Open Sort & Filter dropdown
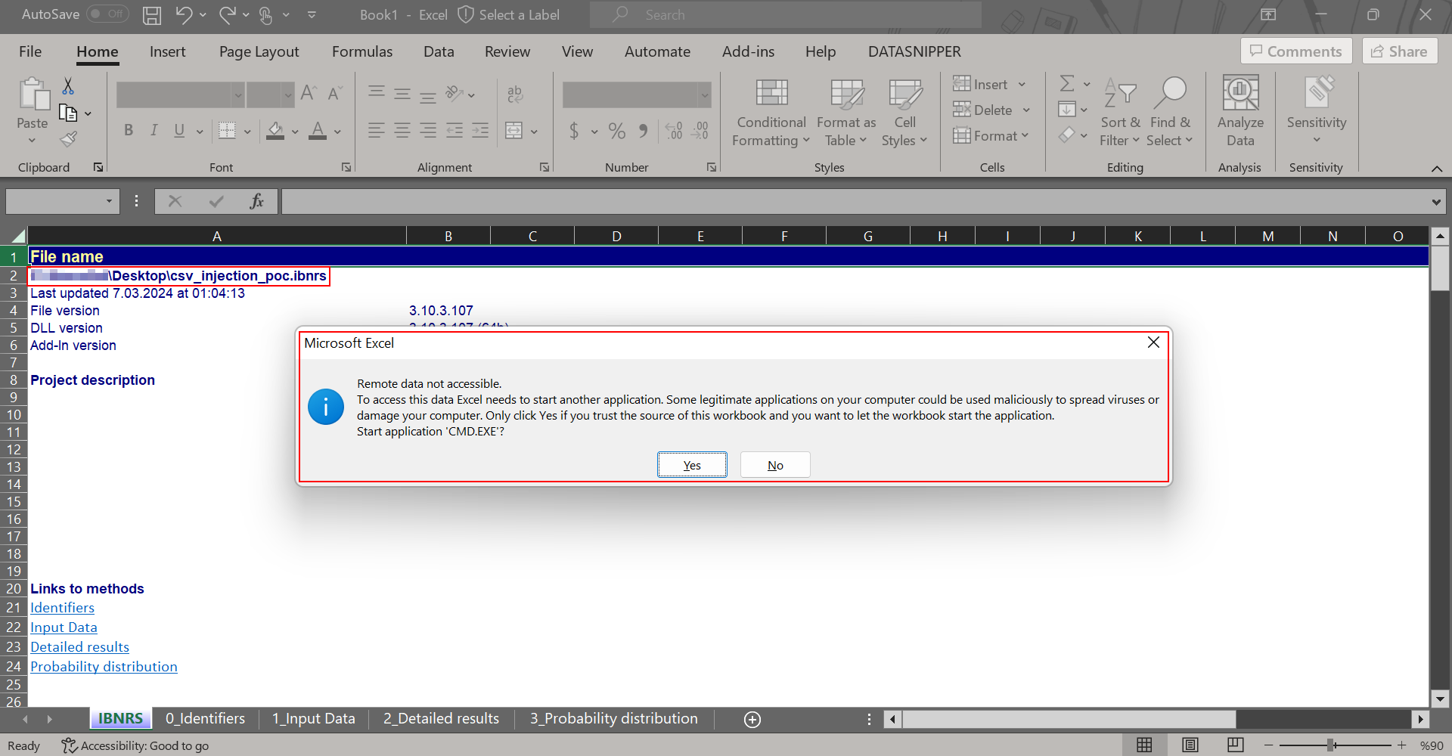Viewport: 1452px width, 756px height. coord(1120,112)
